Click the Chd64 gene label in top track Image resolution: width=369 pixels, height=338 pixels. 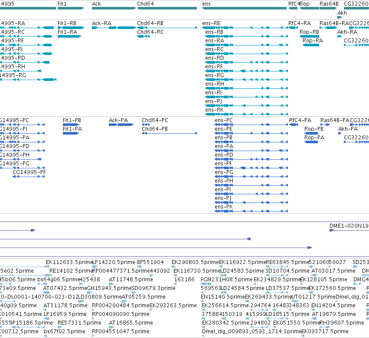point(145,4)
